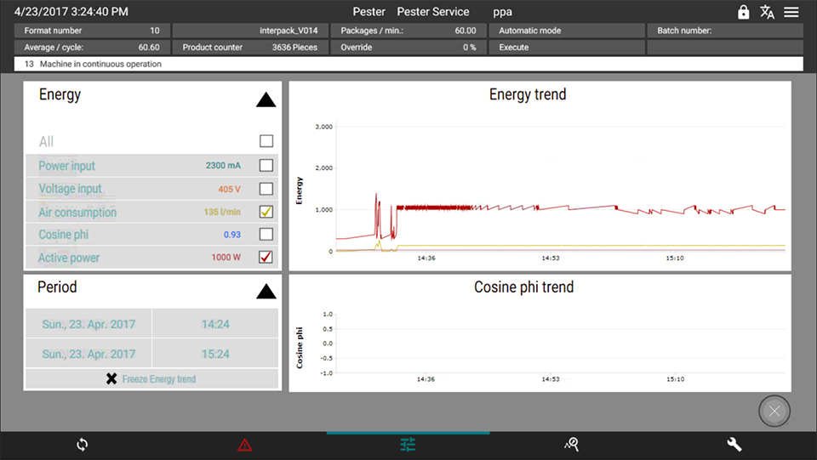
Task: Open the wrench service icon
Action: click(x=734, y=445)
